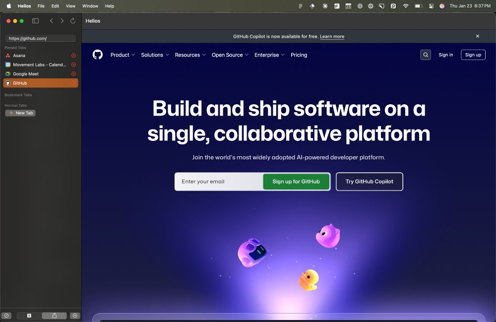The height and width of the screenshot is (322, 496).
Task: Follow the Learn more link
Action: click(332, 36)
